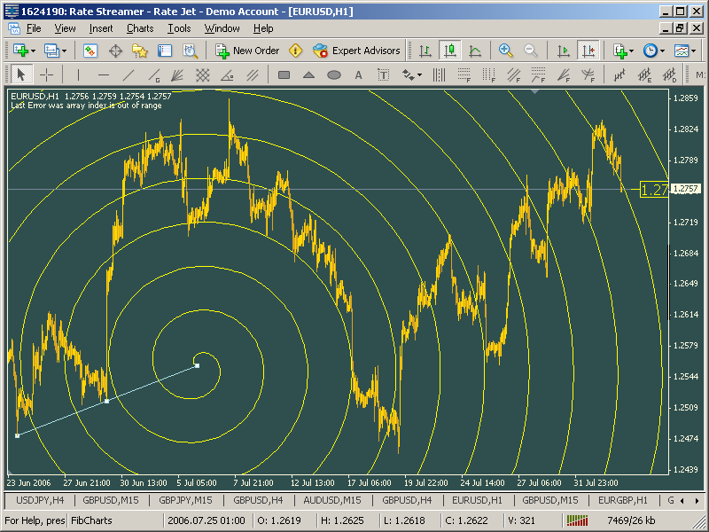This screenshot has width=709, height=532.
Task: Click the Zoom Out magnifier
Action: [530, 51]
